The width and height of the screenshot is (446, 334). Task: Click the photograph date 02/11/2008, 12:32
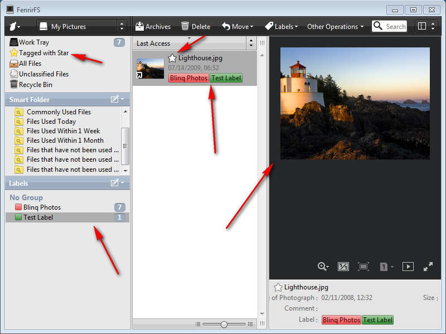(347, 298)
